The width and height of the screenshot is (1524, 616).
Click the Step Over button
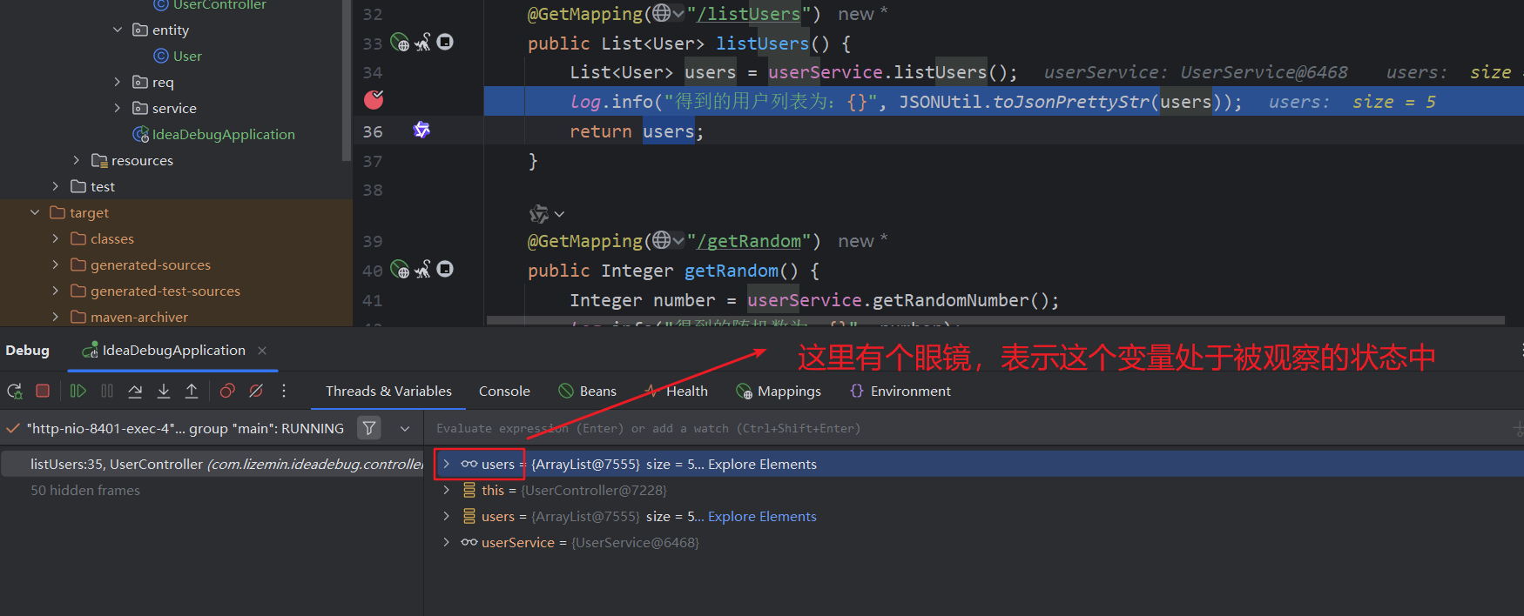(x=135, y=392)
